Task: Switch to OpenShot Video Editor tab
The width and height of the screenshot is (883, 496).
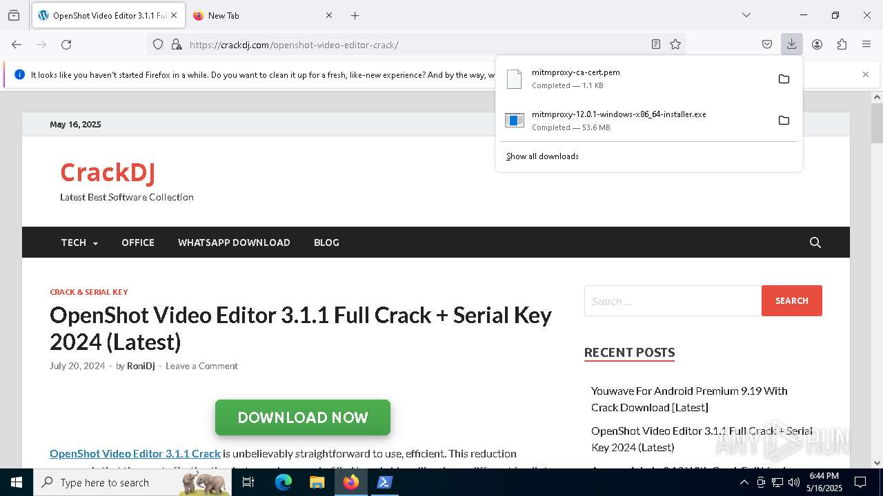Action: click(108, 15)
